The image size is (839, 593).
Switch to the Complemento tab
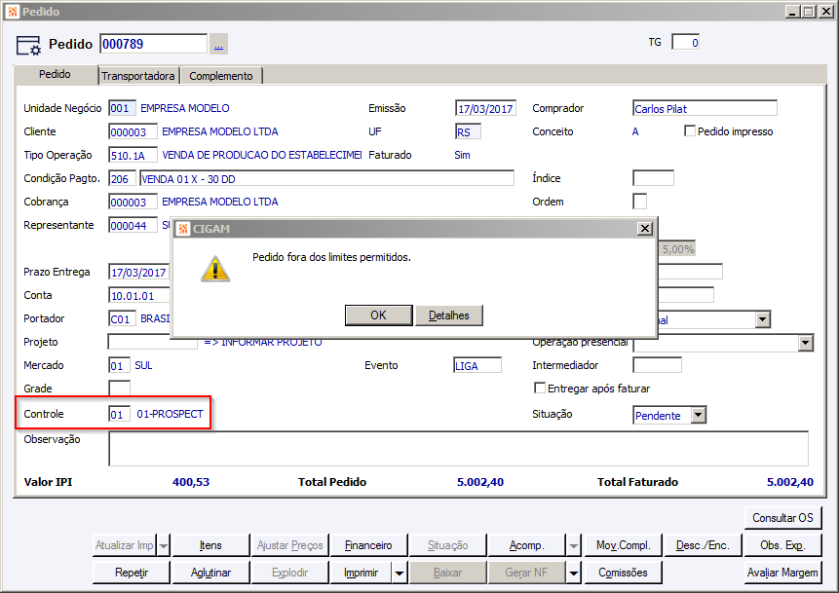point(221,76)
